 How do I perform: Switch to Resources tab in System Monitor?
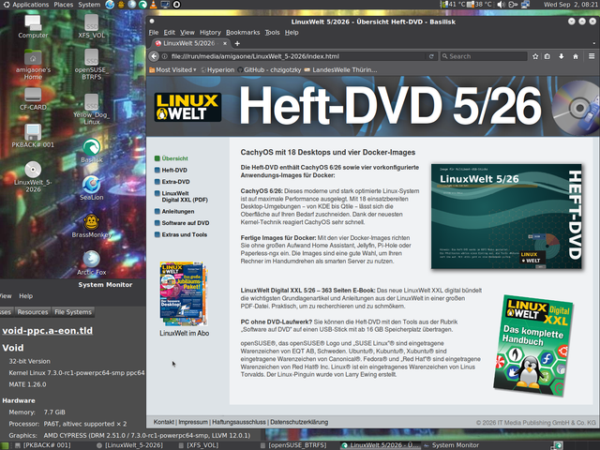[x=33, y=312]
